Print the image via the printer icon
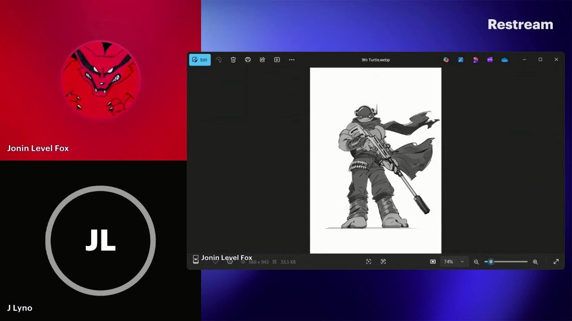Viewport: 572px width, 321px height. [248, 60]
